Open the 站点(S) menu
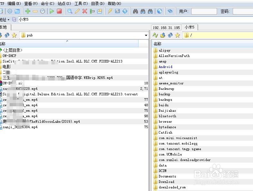This screenshot has height=191, width=253. (x=64, y=4)
